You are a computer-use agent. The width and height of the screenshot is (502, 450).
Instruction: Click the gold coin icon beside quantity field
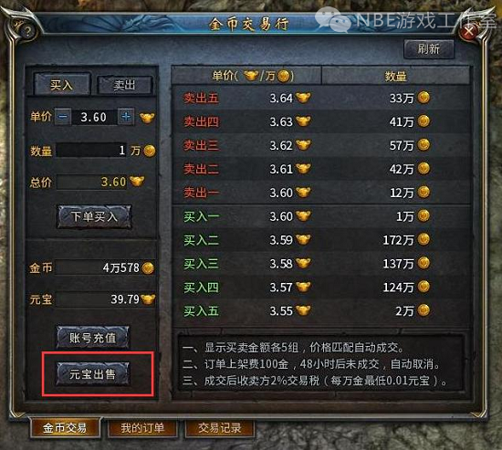(150, 151)
